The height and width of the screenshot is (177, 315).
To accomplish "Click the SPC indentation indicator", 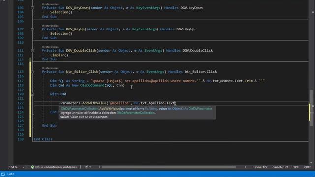I will coord(296,167).
